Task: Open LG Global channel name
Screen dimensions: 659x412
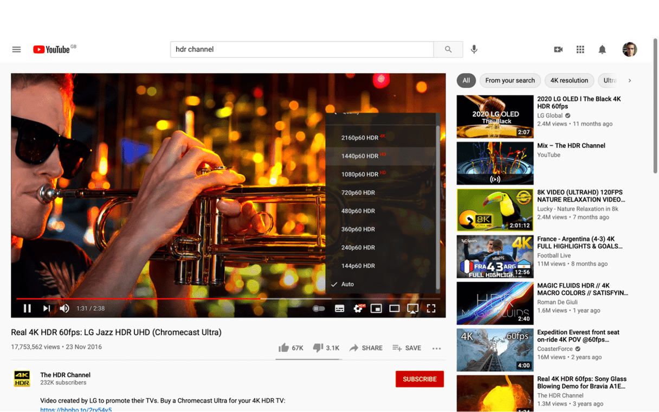Action: pyautogui.click(x=550, y=115)
